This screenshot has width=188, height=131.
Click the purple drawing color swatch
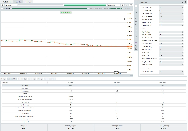point(135,43)
